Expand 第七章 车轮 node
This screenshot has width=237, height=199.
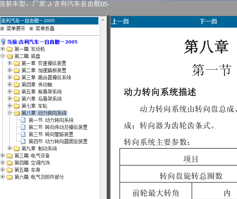[9, 106]
